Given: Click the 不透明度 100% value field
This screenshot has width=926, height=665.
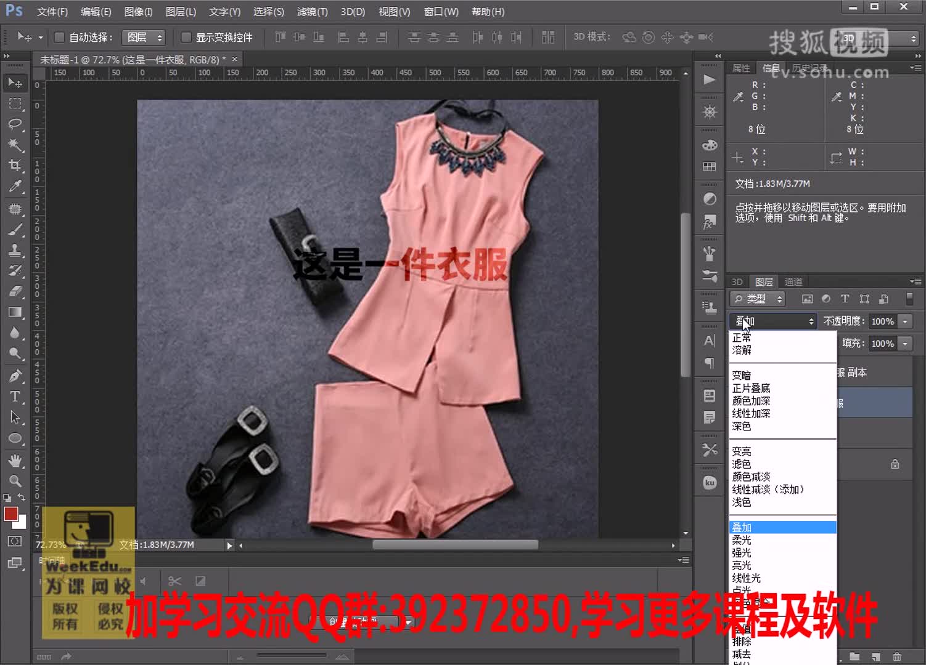Looking at the screenshot, I should tap(883, 321).
